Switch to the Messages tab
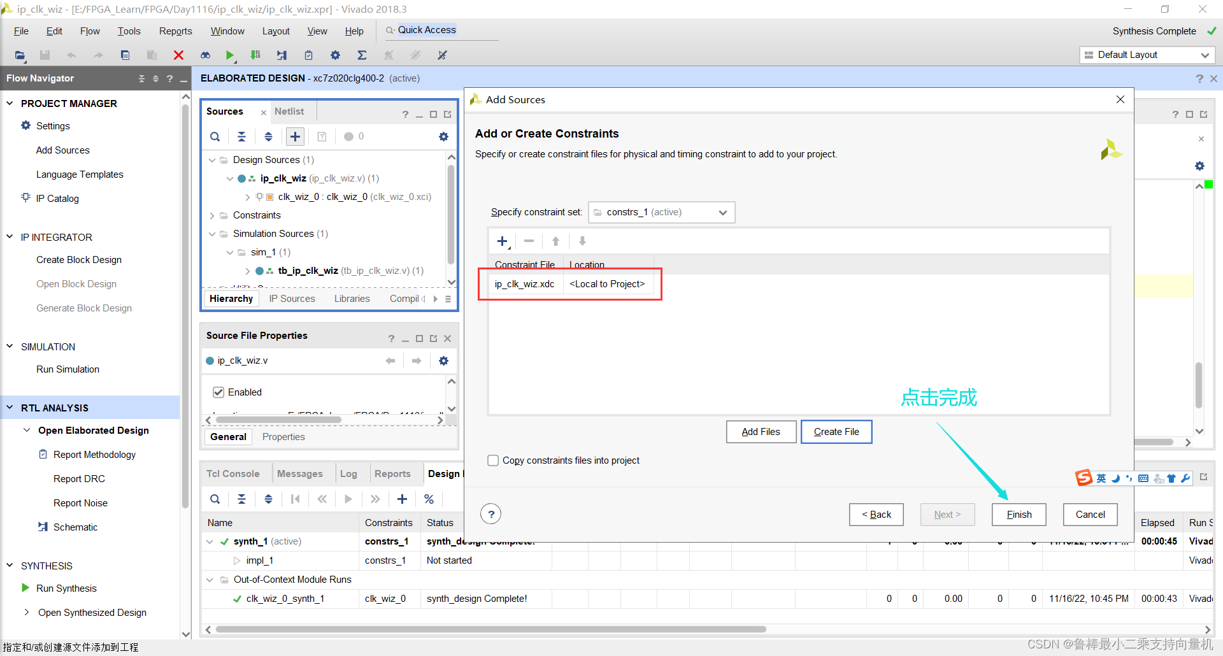The height and width of the screenshot is (656, 1223). pos(300,474)
